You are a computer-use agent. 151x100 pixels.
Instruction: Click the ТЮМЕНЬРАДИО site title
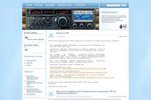coord(109,12)
